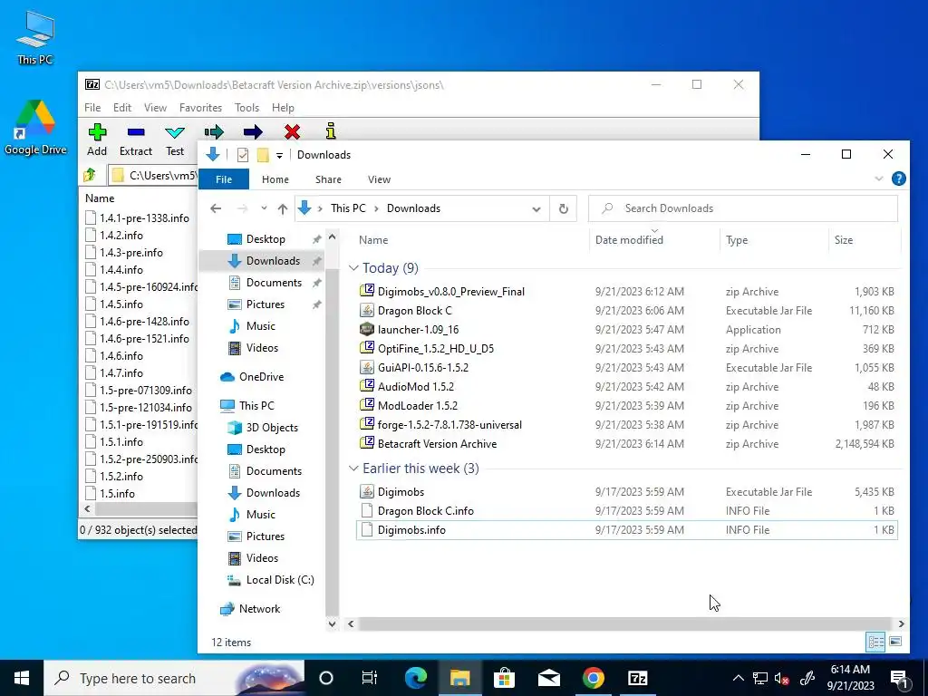Image resolution: width=928 pixels, height=696 pixels.
Task: Run Test from the 7-Zip toolbar
Action: point(175,140)
